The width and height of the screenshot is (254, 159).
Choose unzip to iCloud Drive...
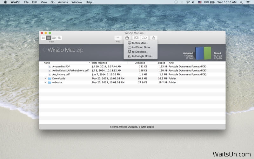click(140, 47)
